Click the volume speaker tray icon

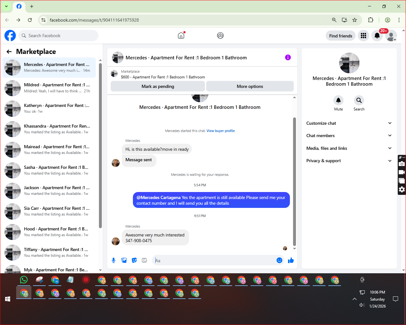(362, 305)
